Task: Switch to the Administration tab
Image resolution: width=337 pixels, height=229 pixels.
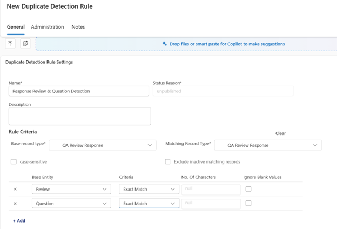Action: (48, 27)
